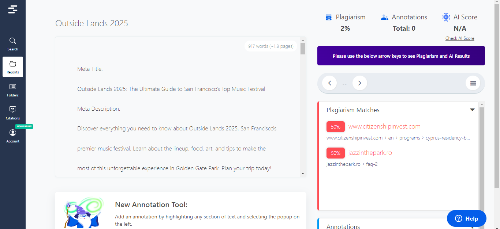
Task: Click the document text scrollbar thumb
Action: click(x=303, y=49)
